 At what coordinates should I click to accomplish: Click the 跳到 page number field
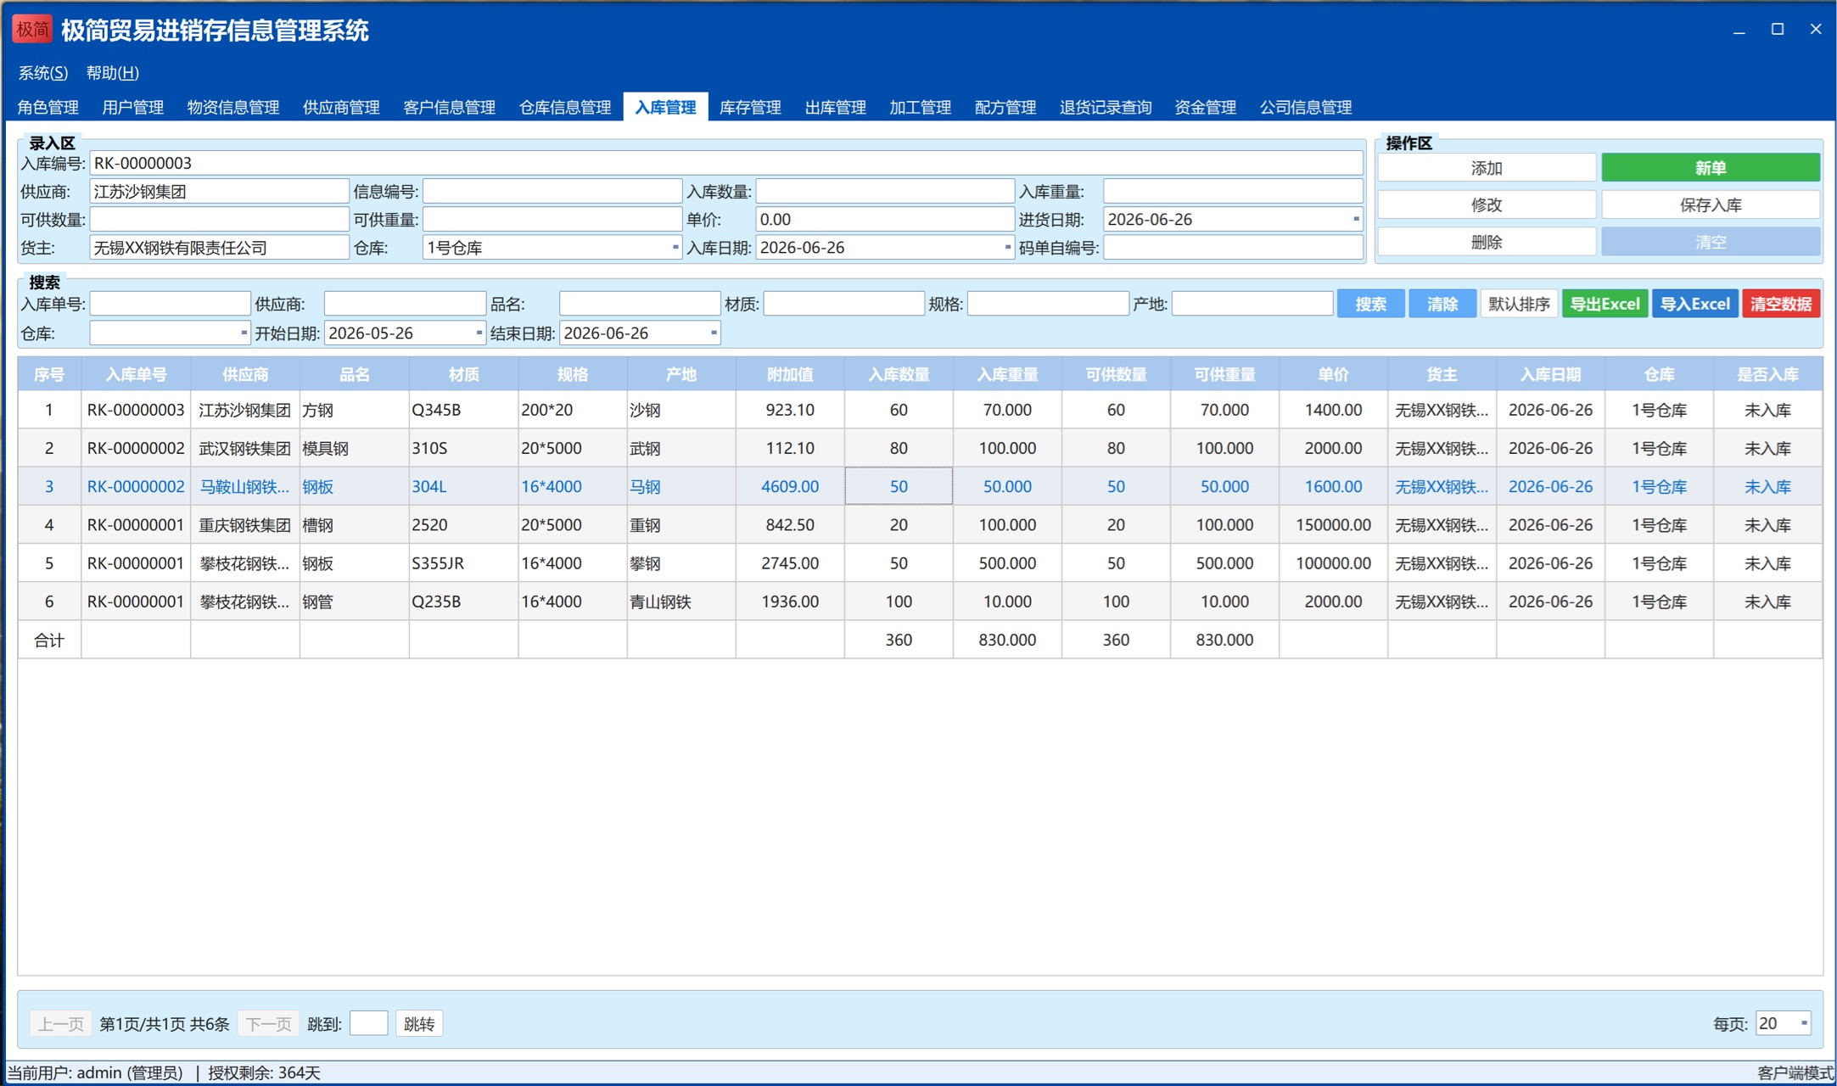368,1023
